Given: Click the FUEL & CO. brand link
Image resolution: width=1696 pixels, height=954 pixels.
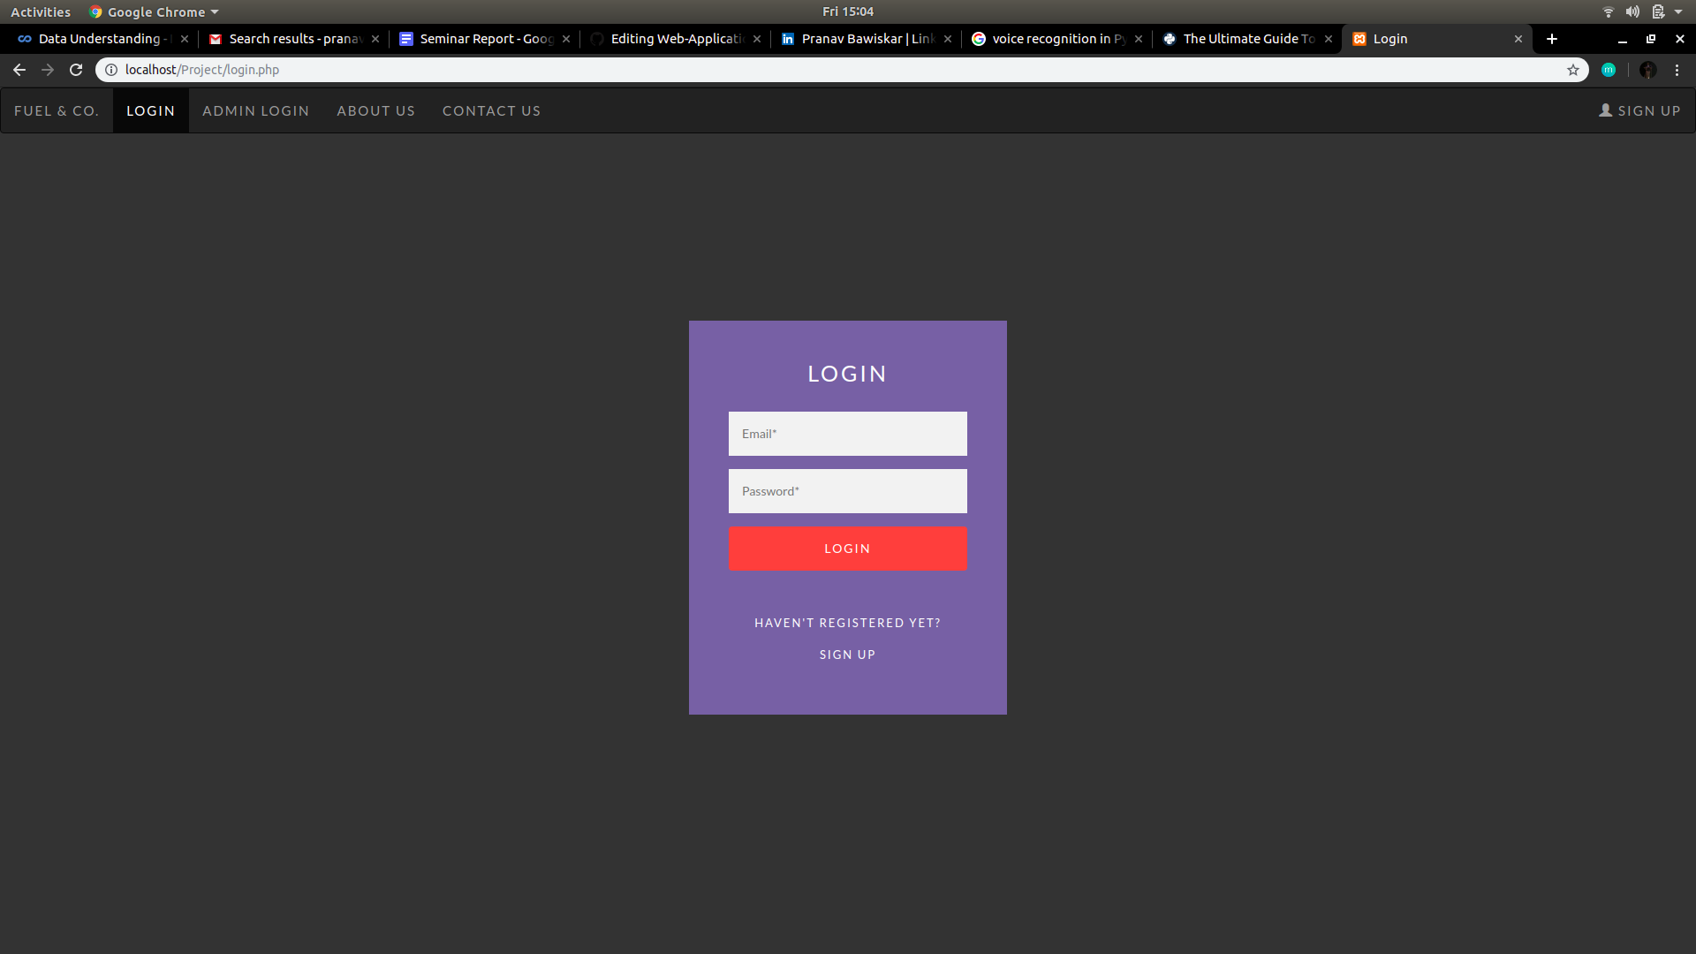Looking at the screenshot, I should click(x=57, y=111).
